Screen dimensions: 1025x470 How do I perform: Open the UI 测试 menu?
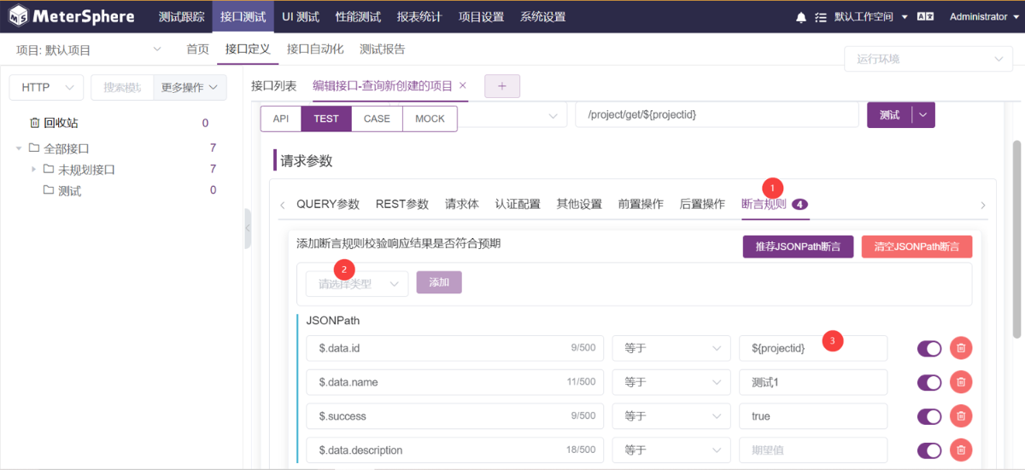[301, 16]
